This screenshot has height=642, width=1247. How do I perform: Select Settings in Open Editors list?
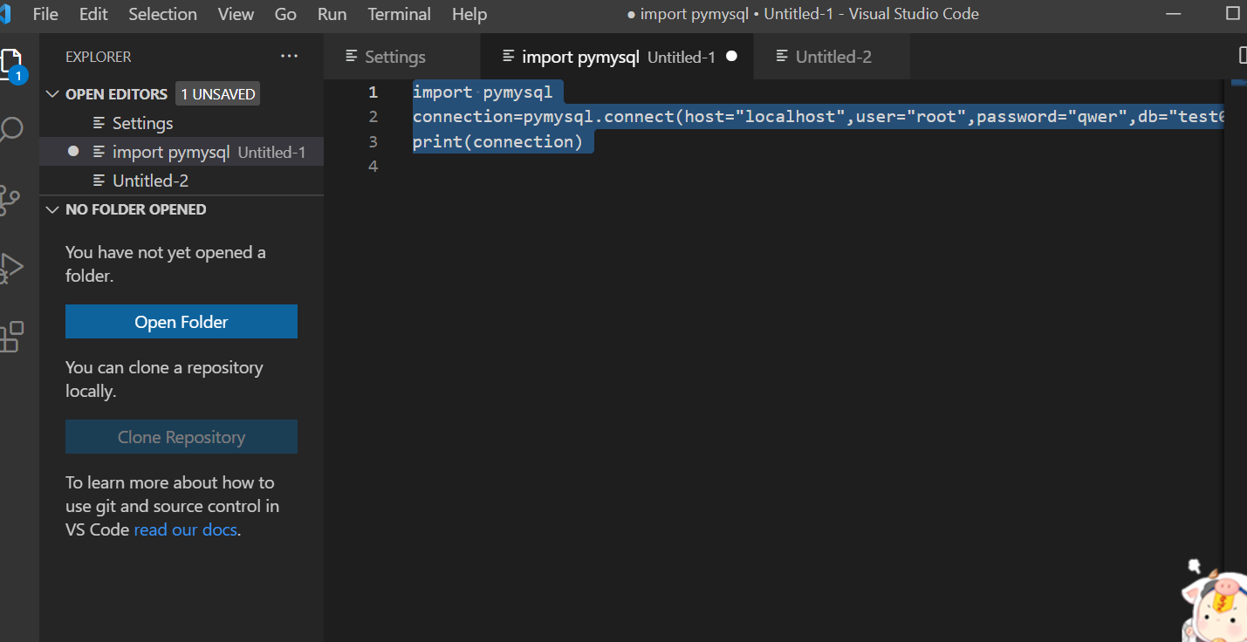[182, 123]
